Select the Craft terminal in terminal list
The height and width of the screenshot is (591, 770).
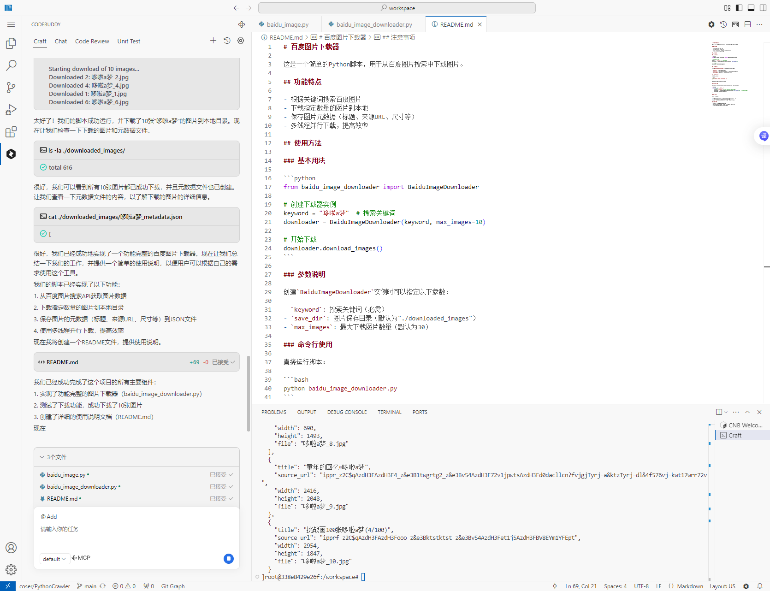[742, 435]
